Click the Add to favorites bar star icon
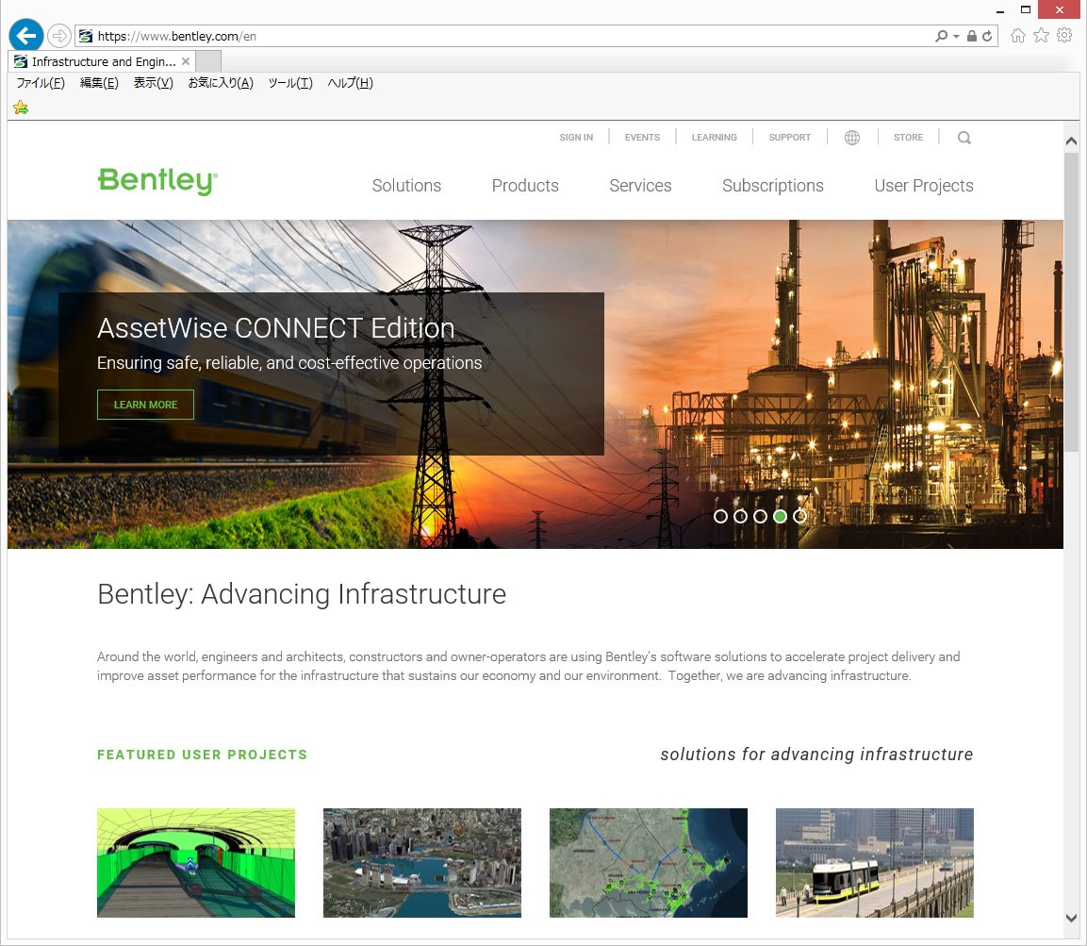This screenshot has height=946, width=1087. 21,108
